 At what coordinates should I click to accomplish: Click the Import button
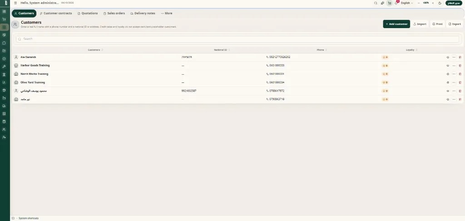coord(420,24)
